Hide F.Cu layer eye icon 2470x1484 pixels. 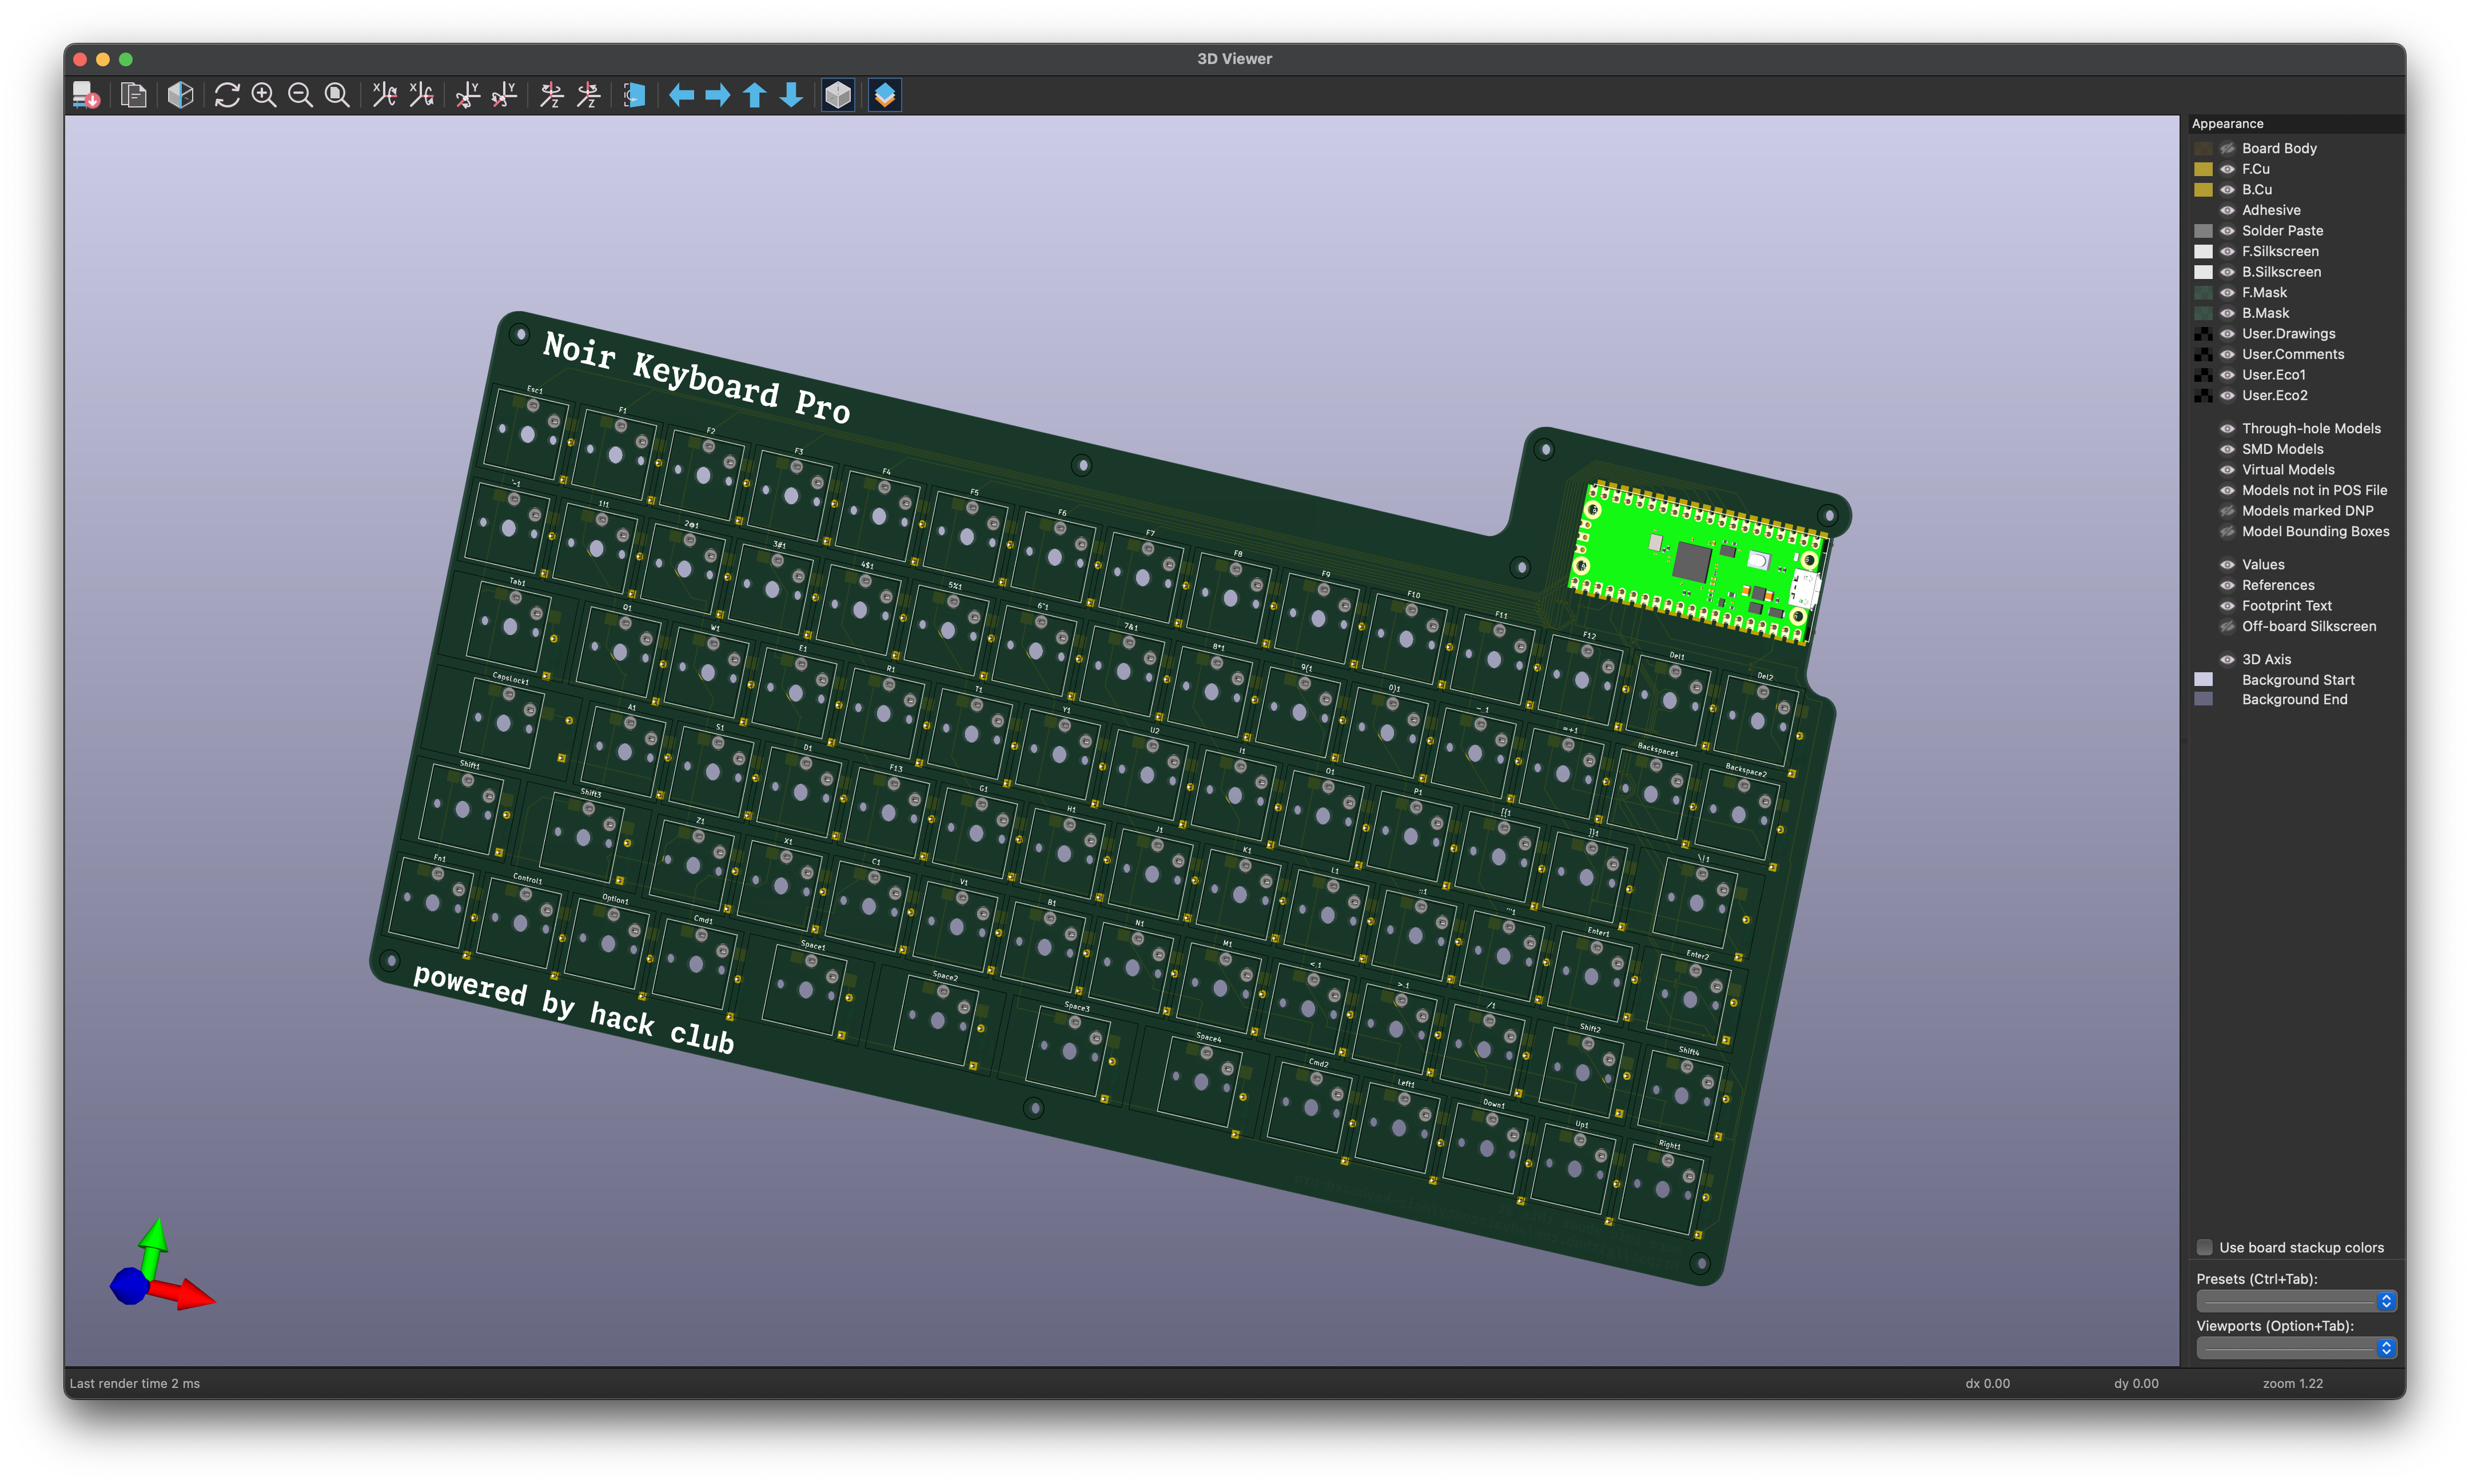2227,169
